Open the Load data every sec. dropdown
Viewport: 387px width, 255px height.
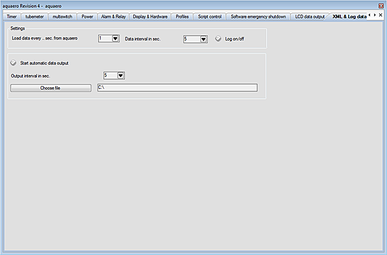click(x=115, y=39)
